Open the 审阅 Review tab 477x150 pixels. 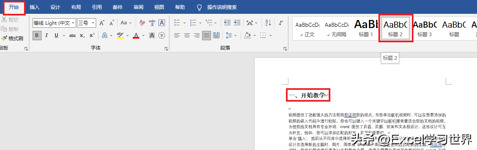tap(138, 7)
